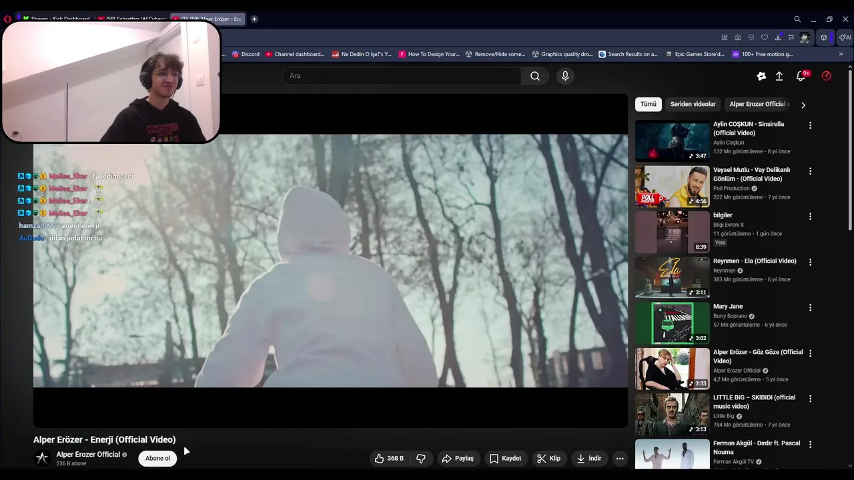Open the Discord bookmark
This screenshot has width=854, height=480.
pos(246,54)
